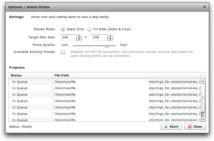Screen dimensions: 214x141
Task: Increase target height with up arrow
Action: tap(110, 36)
